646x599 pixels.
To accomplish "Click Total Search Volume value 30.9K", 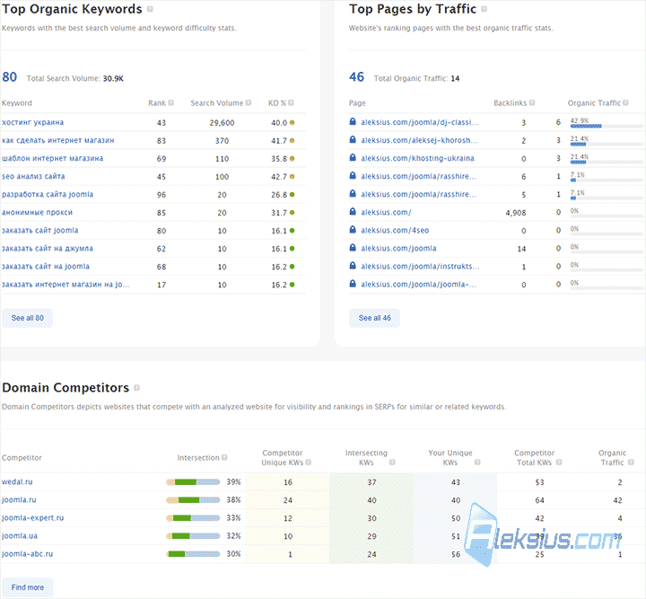I will (113, 79).
